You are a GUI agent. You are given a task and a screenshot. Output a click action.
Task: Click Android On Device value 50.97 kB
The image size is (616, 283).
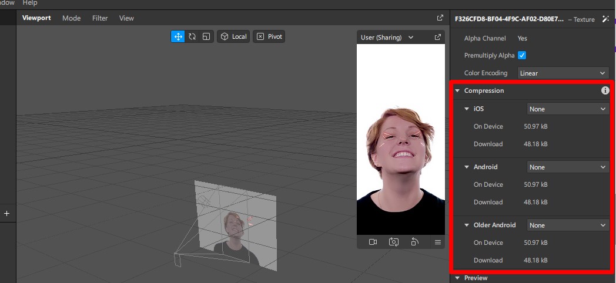coord(535,184)
